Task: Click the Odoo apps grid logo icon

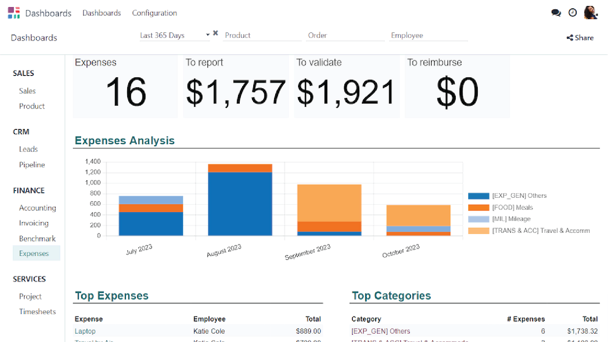Action: (x=14, y=13)
